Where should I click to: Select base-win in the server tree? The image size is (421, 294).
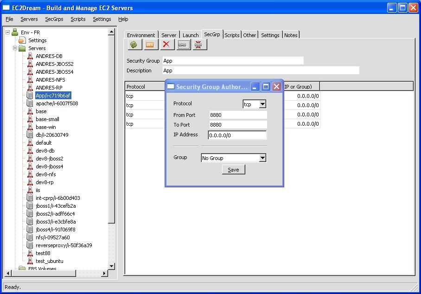point(46,127)
